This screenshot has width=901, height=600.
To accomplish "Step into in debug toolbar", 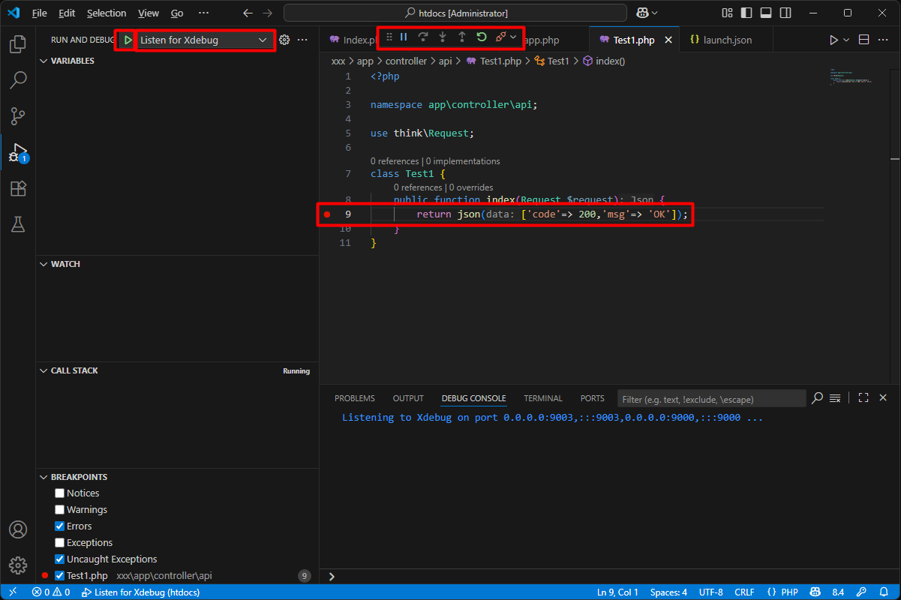I will point(443,37).
